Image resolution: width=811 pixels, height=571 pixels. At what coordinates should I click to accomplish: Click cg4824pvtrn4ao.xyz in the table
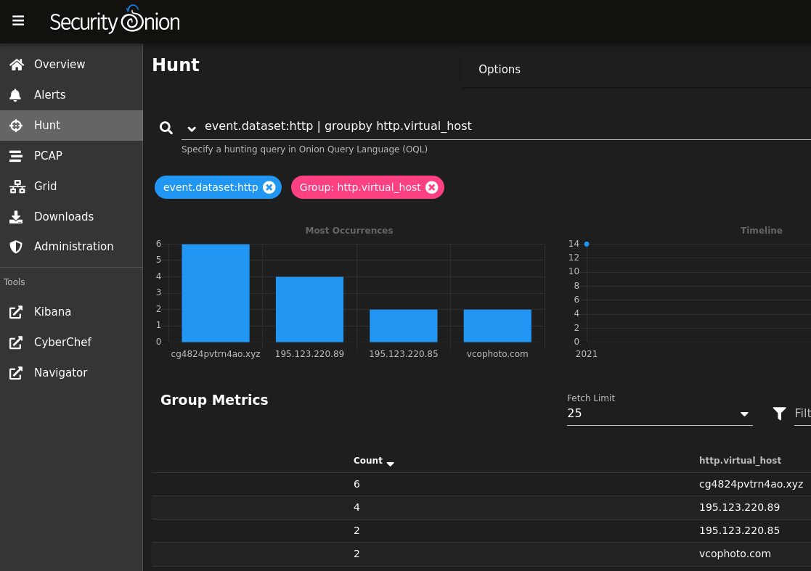coord(751,484)
